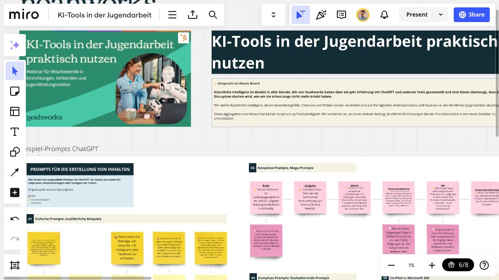The height and width of the screenshot is (280, 499).
Task: Select the Prompts für die Erstellung von Inhalten header
Action: pos(80,169)
